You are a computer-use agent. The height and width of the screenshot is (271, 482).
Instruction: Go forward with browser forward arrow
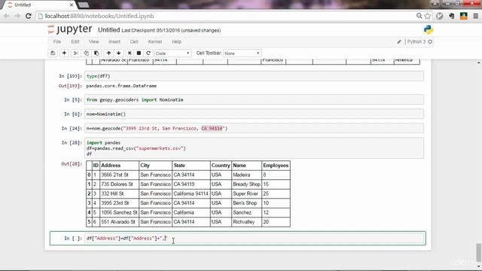point(17,16)
